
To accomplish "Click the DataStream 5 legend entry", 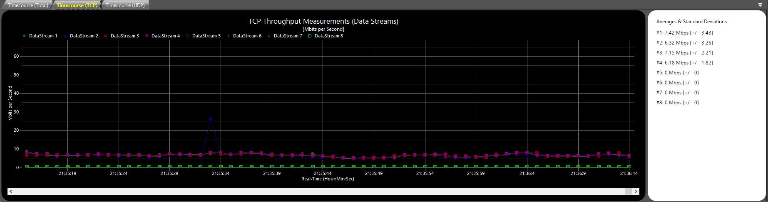I will coord(204,36).
